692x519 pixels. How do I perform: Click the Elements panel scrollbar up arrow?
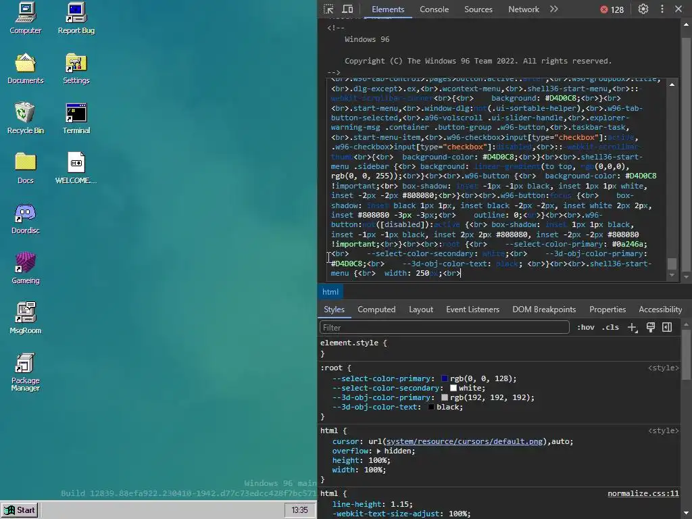click(x=687, y=24)
